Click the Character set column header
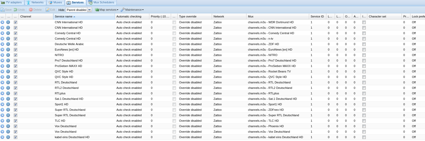The height and width of the screenshot is (141, 425). click(x=384, y=16)
